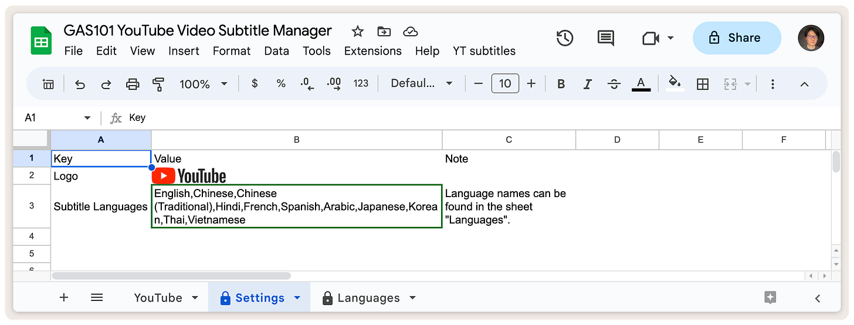Increase decimal places
Image resolution: width=854 pixels, height=325 pixels.
click(334, 83)
